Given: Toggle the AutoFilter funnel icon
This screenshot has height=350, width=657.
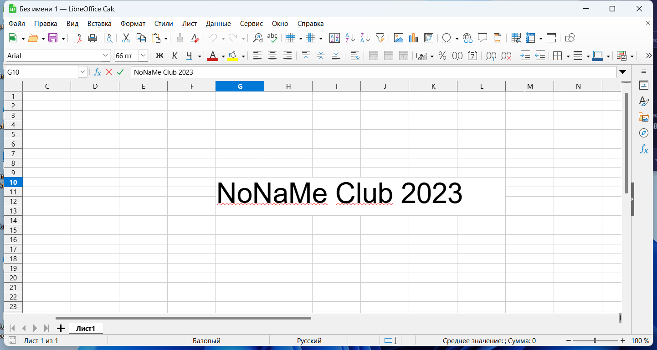Looking at the screenshot, I should 380,38.
